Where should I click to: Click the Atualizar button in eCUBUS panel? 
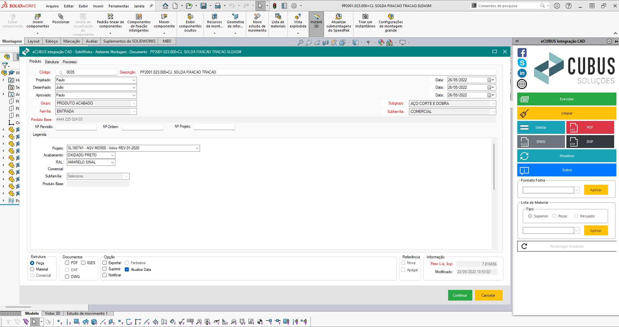567,156
